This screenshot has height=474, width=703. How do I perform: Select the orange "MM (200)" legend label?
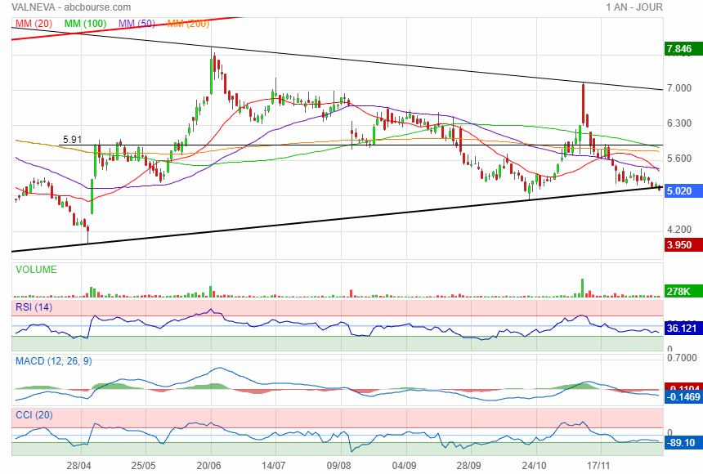(188, 24)
